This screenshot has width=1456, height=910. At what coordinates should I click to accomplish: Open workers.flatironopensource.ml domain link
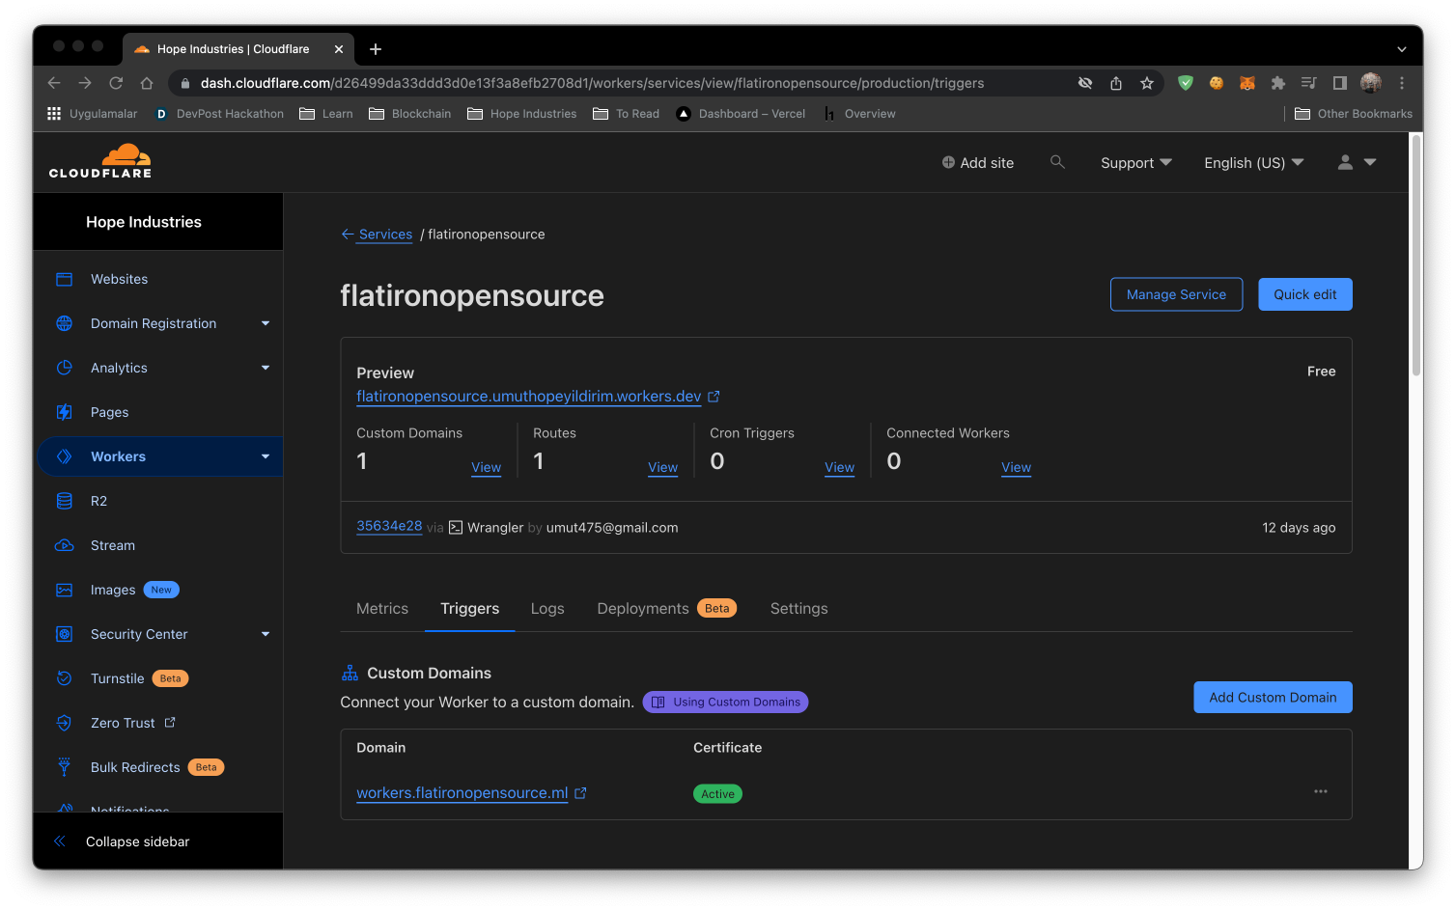[462, 792]
